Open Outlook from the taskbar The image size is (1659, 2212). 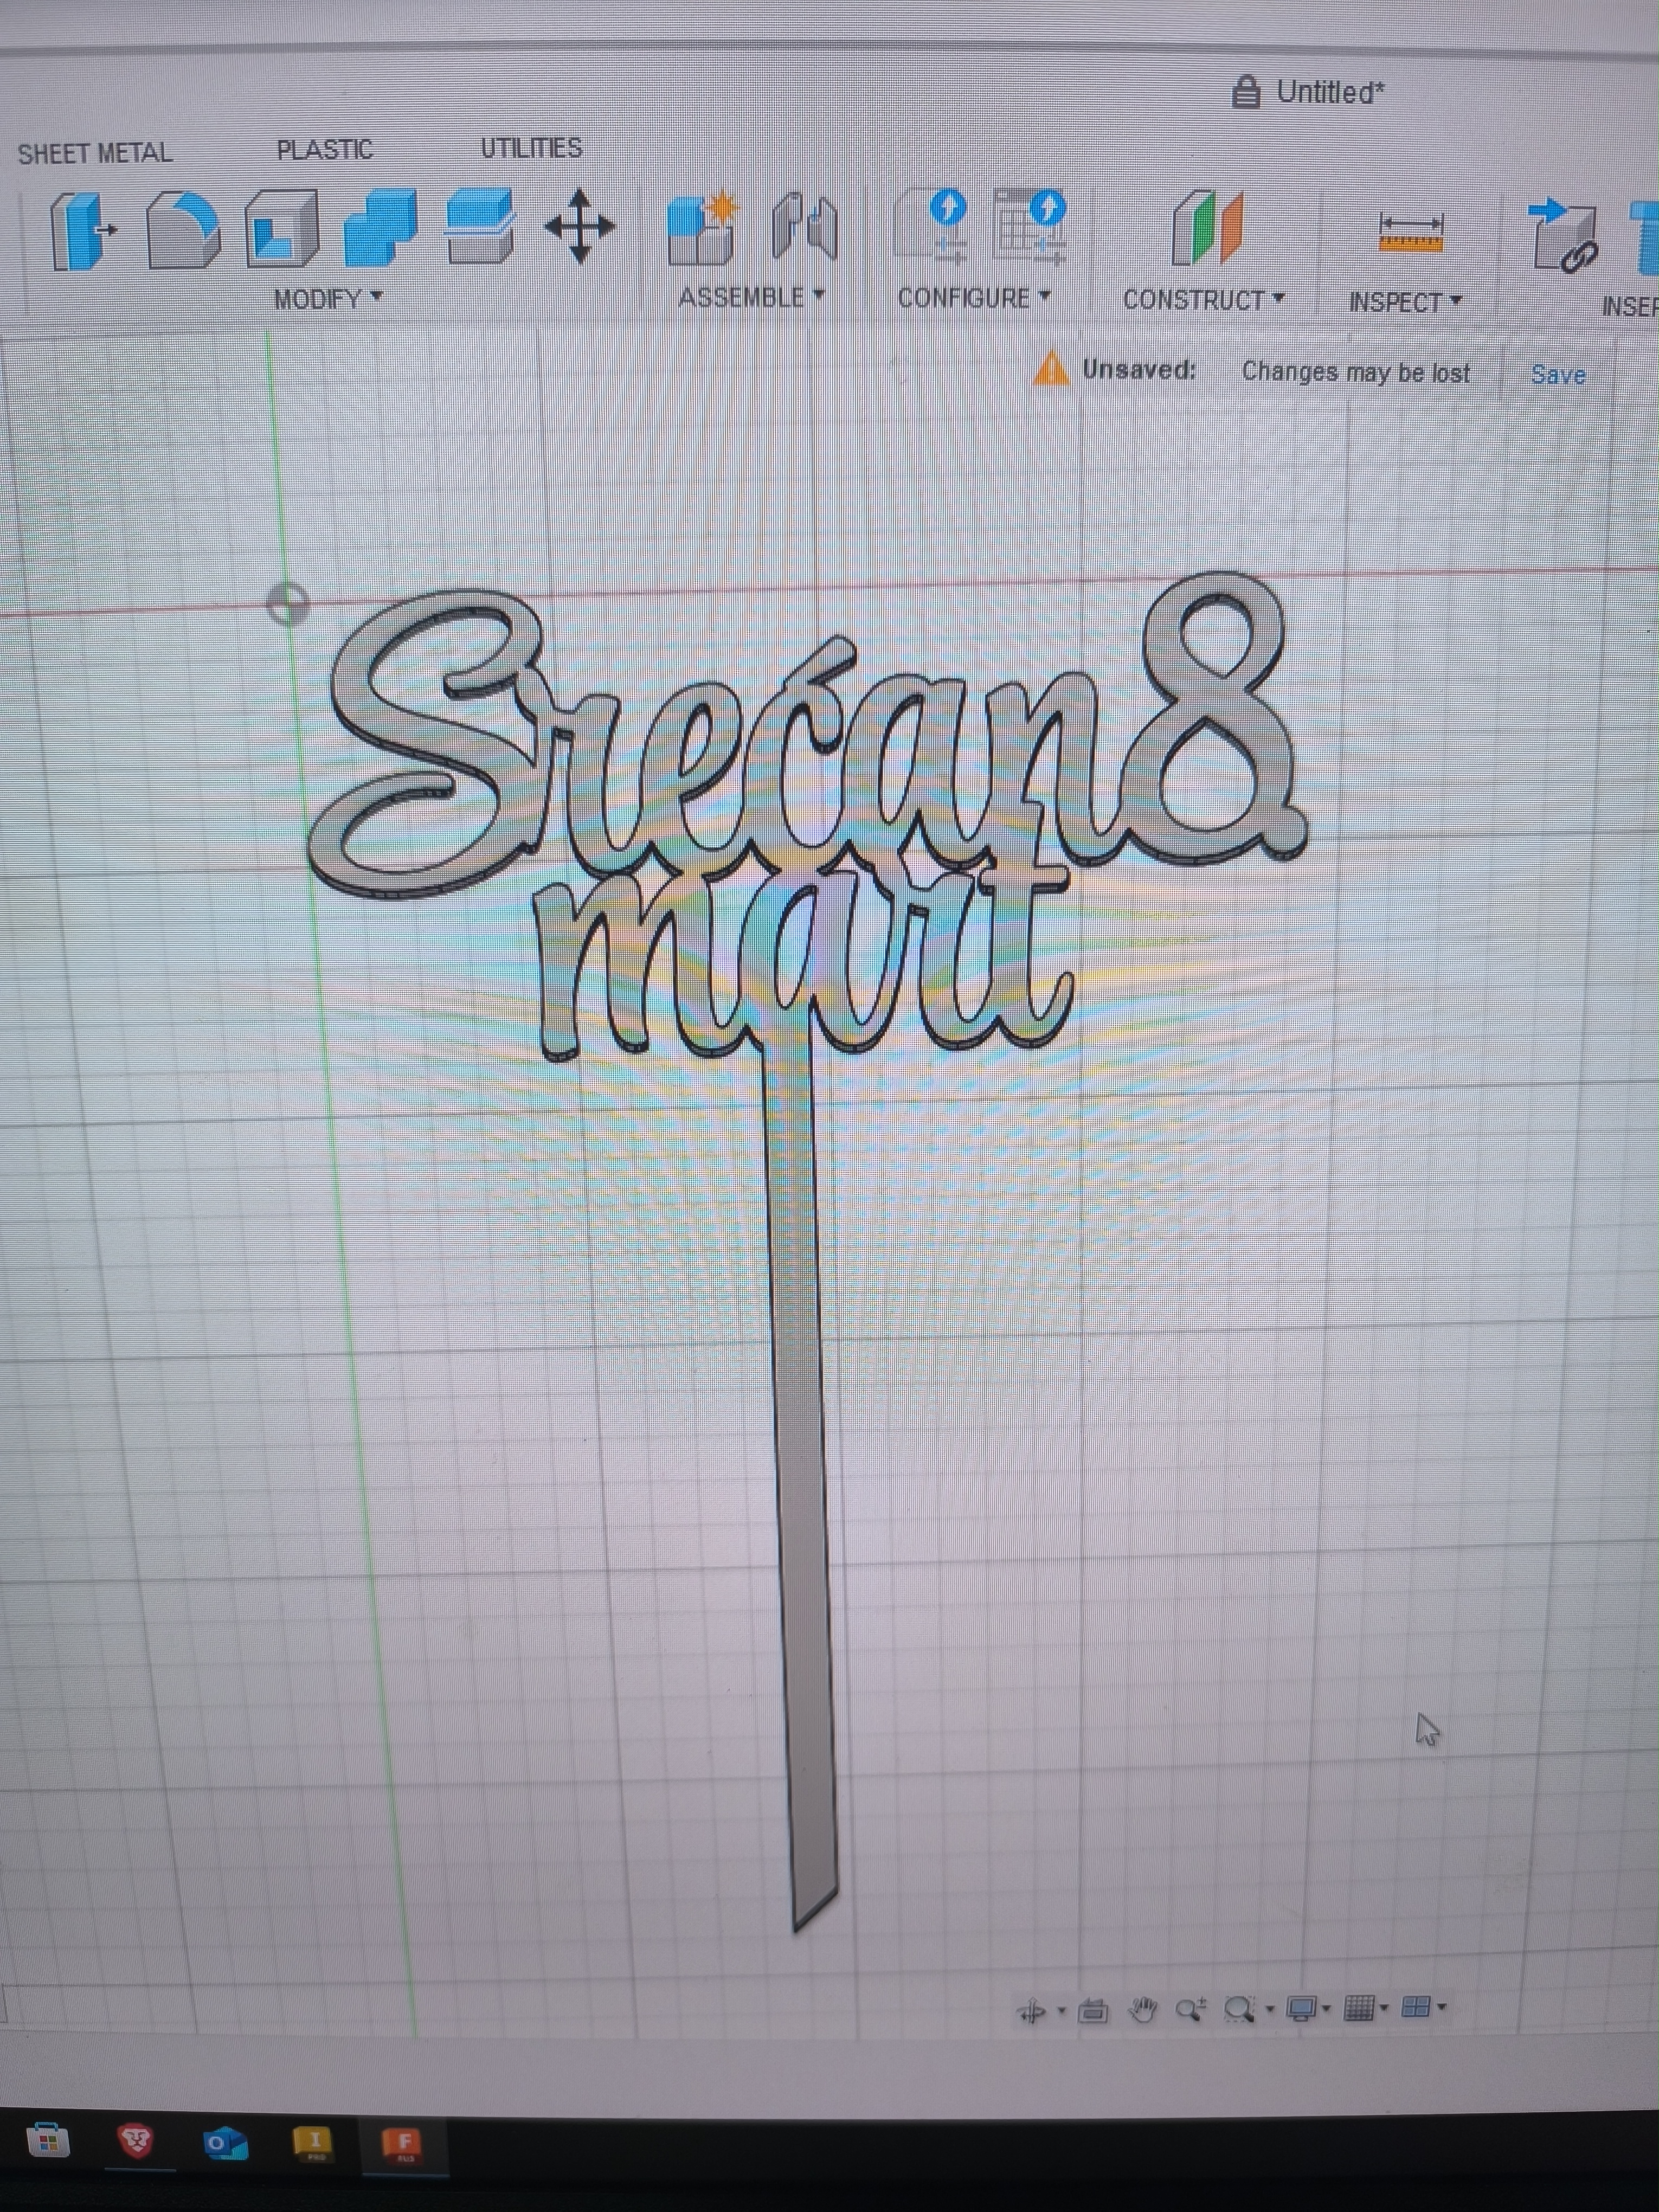225,2143
